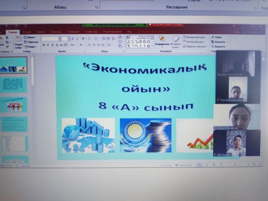Click the Заменить replace button
268x201 pixels.
pyautogui.click(x=220, y=42)
